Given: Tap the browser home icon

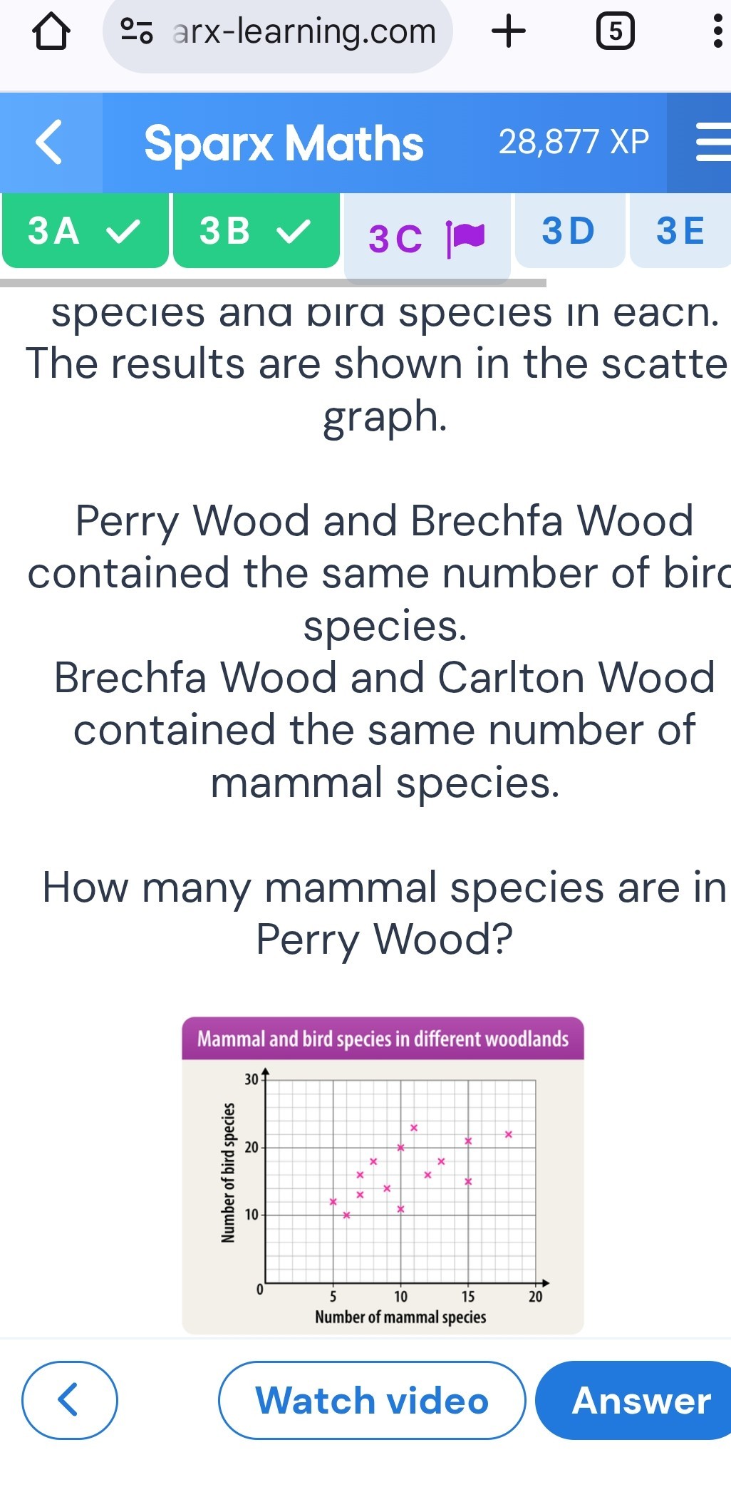Looking at the screenshot, I should pyautogui.click(x=52, y=32).
